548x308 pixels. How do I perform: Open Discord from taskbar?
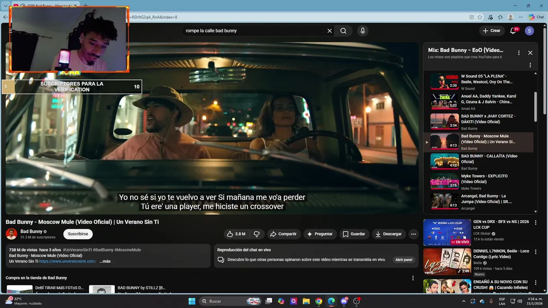click(x=344, y=301)
